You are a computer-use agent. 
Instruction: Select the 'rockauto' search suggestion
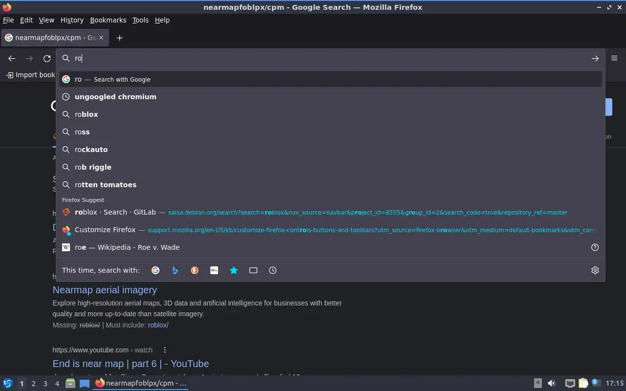(330, 150)
